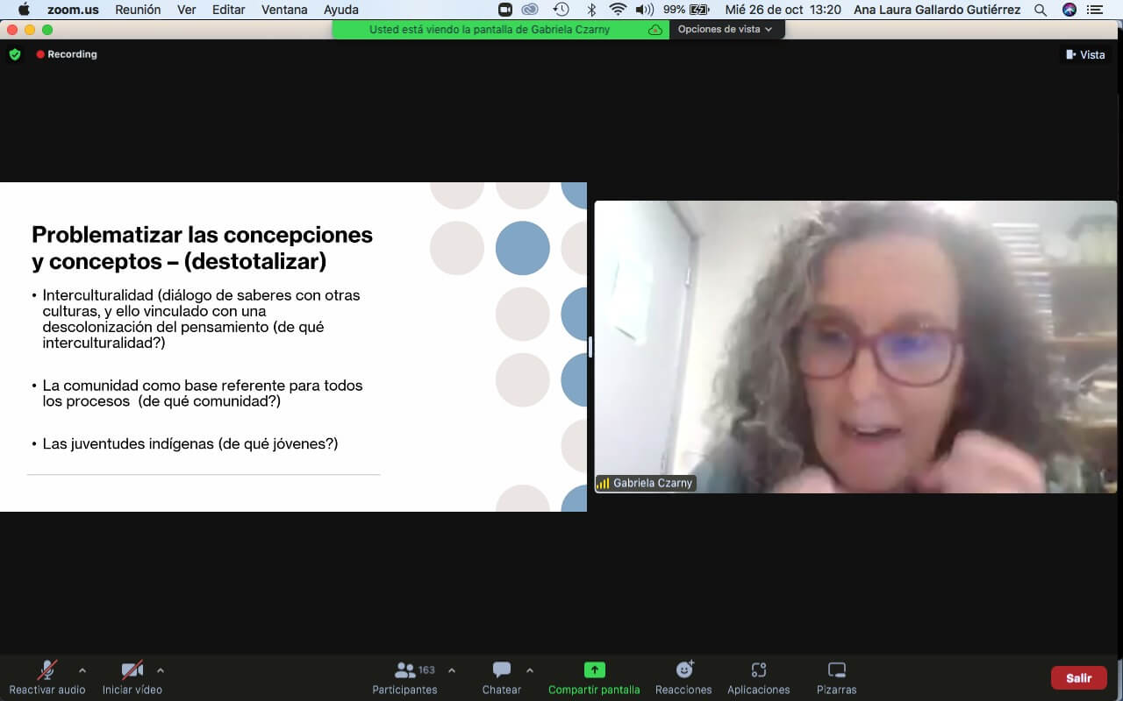The image size is (1123, 701).
Task: Click the red Salir button
Action: click(x=1078, y=678)
